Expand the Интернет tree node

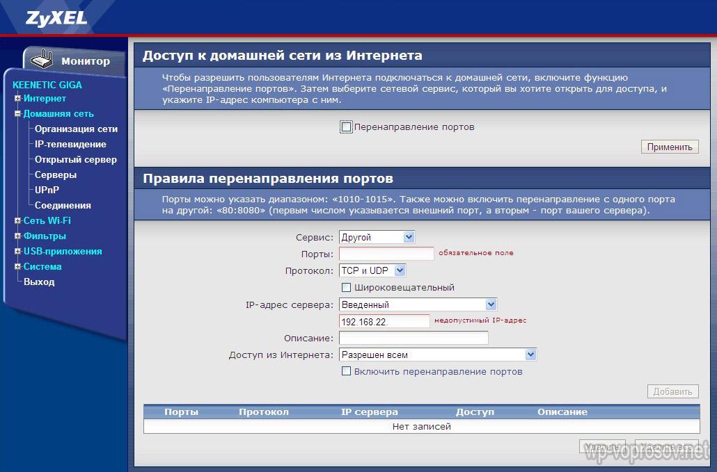coord(17,98)
